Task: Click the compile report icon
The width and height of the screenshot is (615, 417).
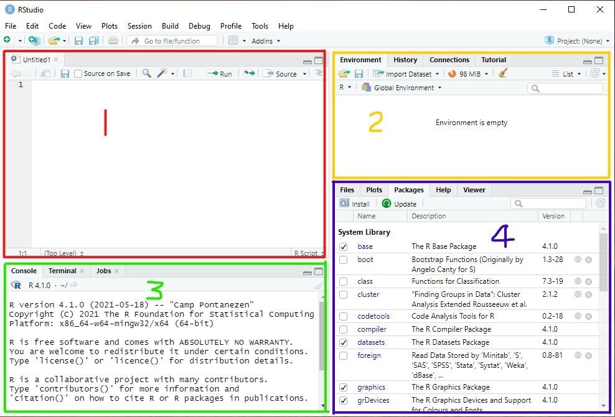Action: pos(186,73)
